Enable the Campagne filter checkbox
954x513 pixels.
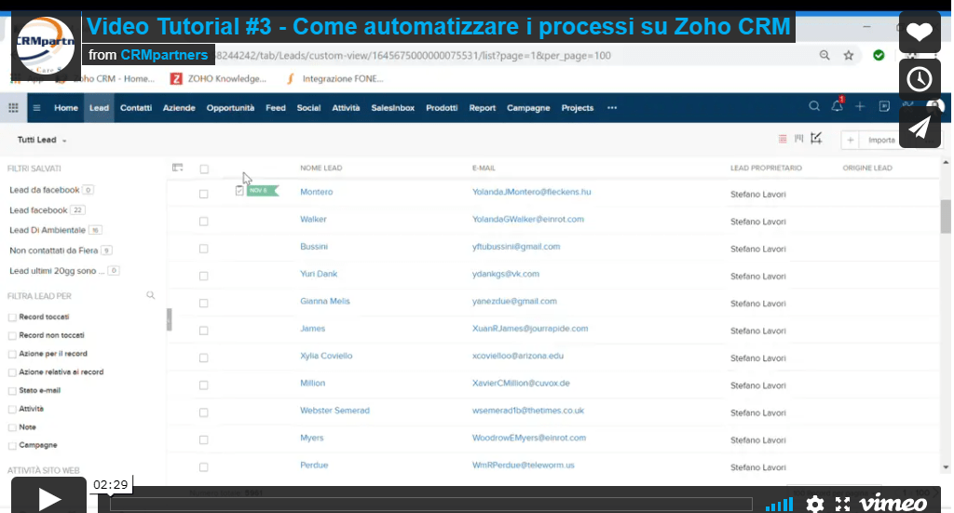(x=12, y=446)
